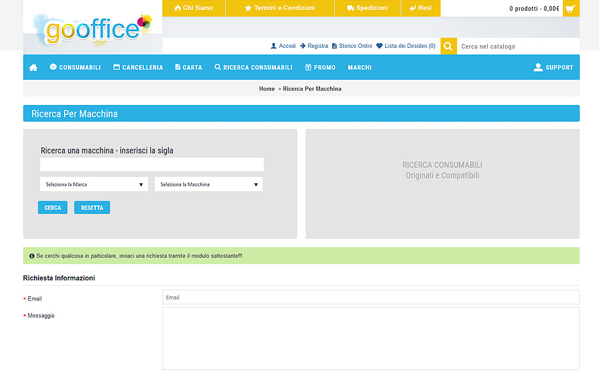This screenshot has height=374, width=599.
Task: Click the box icon beside Consumabili
Action: point(53,66)
